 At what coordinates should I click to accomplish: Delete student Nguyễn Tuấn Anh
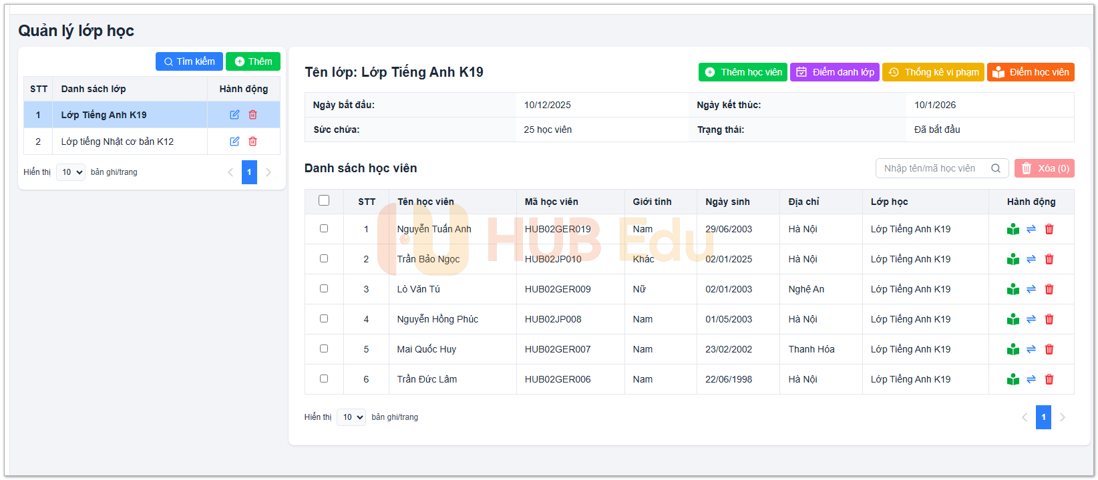[1049, 229]
